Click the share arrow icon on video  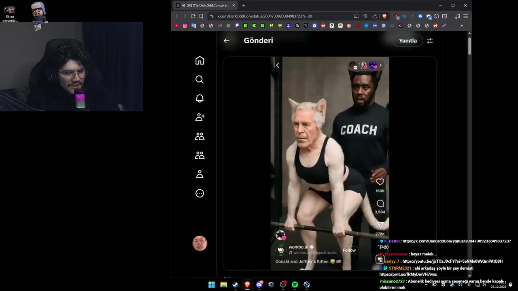[x=380, y=225]
